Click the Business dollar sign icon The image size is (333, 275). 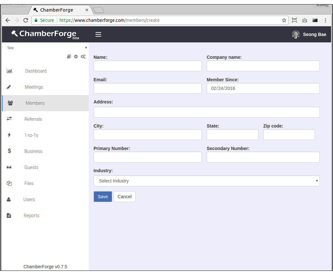click(9, 151)
